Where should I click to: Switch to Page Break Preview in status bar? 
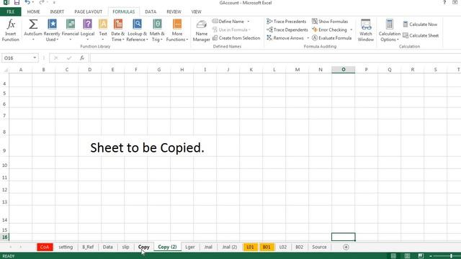pyautogui.click(x=421, y=256)
